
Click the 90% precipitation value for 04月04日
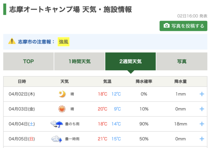[x=144, y=124]
